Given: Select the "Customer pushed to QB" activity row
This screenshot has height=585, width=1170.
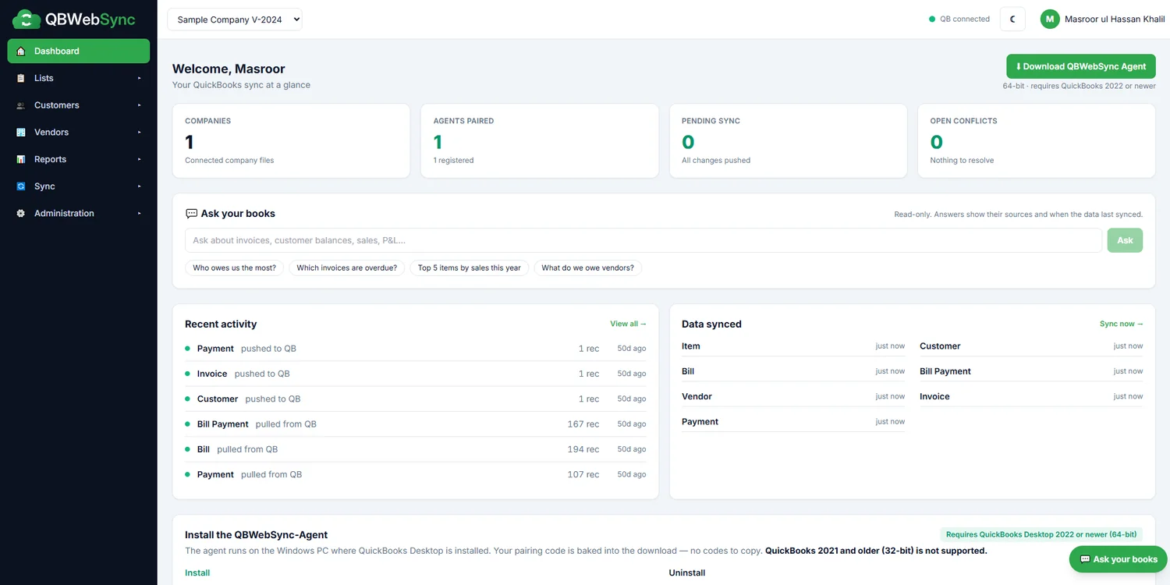Looking at the screenshot, I should [x=416, y=399].
